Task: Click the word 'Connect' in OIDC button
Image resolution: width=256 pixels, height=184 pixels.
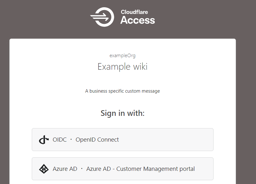Action: click(x=108, y=140)
